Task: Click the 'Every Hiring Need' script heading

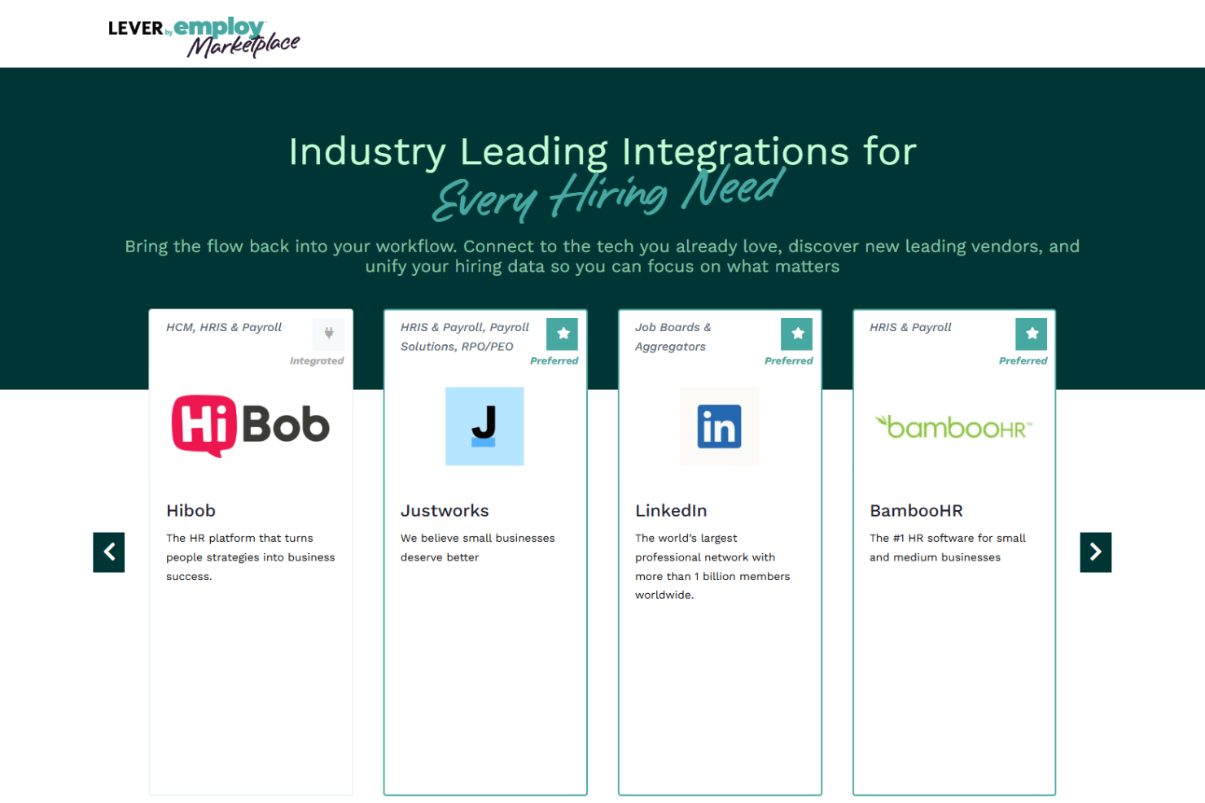Action: 608,194
